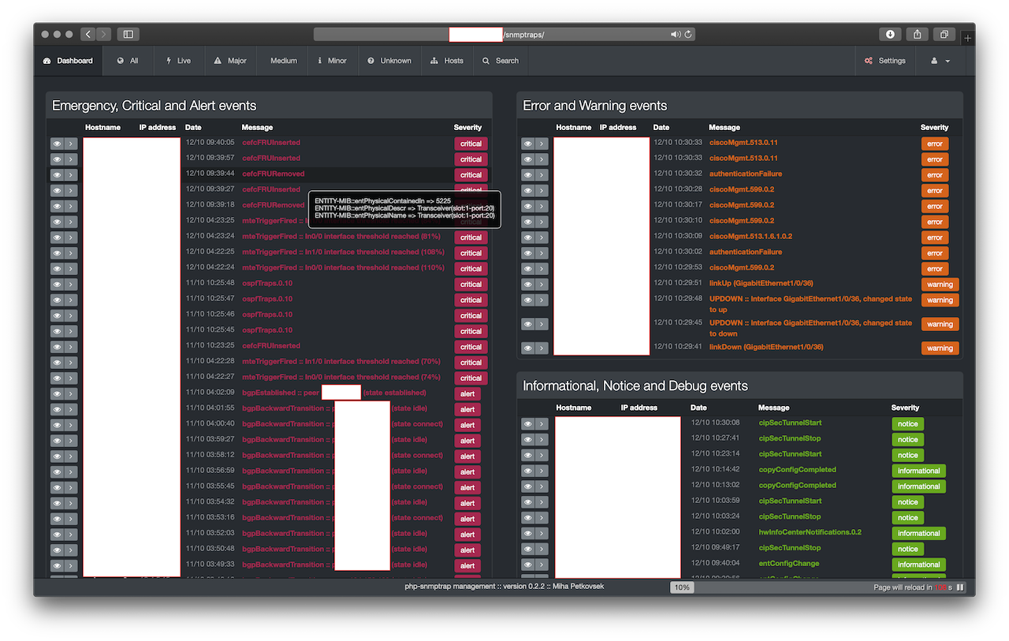Image resolution: width=1009 pixels, height=641 pixels.
Task: Open the Search page
Action: (501, 61)
